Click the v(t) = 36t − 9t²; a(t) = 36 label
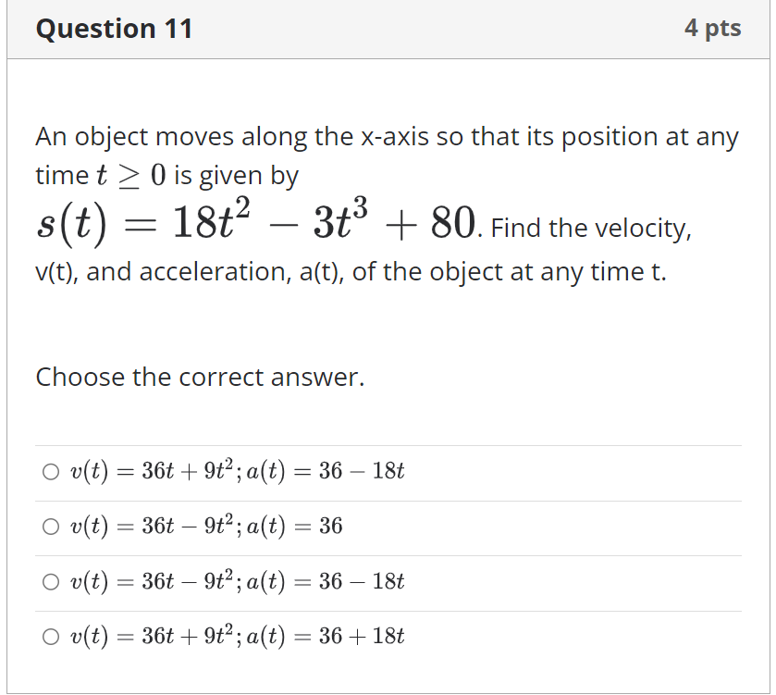 208,526
